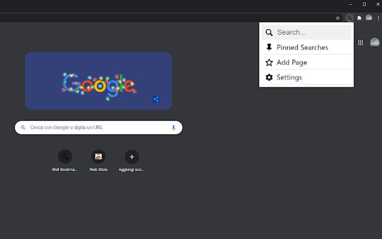This screenshot has width=382, height=239.
Task: Click the Settings gear icon in the popup
Action: click(269, 77)
